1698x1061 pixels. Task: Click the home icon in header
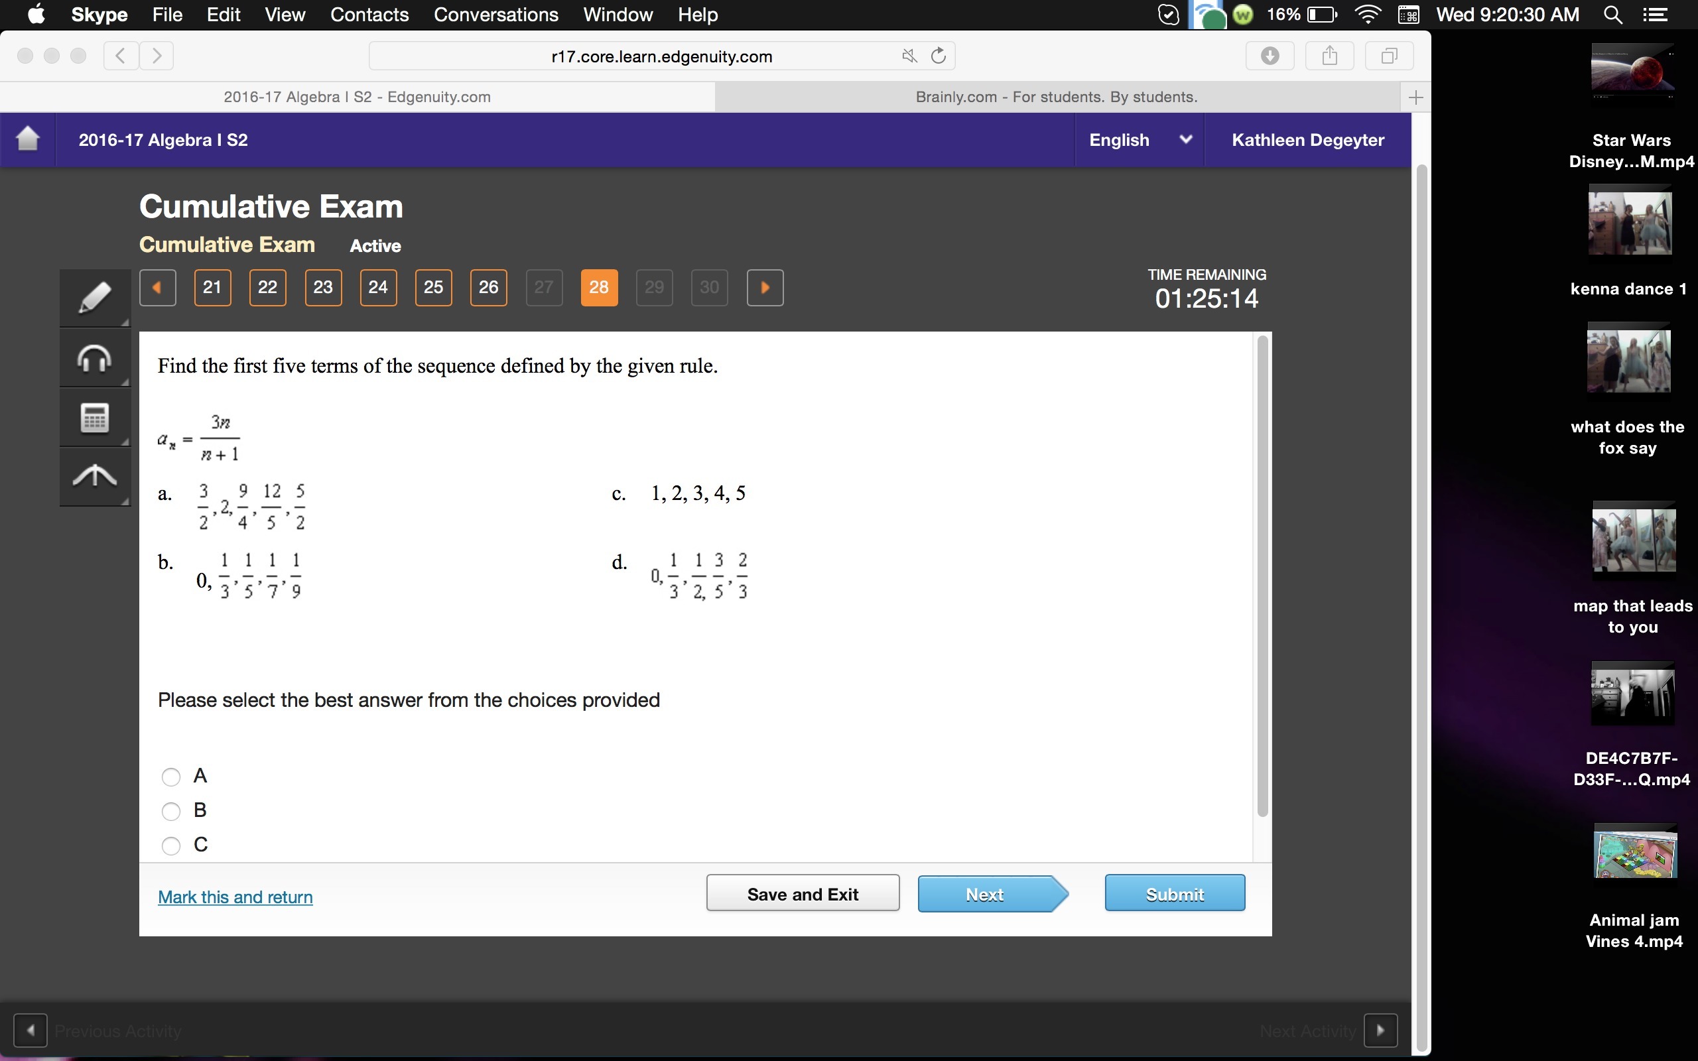[27, 139]
